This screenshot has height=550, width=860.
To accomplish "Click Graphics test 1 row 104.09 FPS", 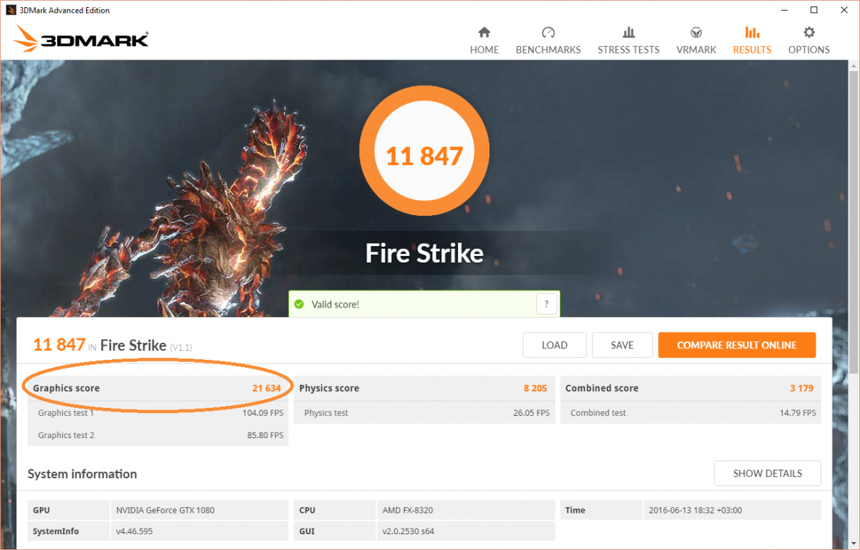I will [x=158, y=413].
